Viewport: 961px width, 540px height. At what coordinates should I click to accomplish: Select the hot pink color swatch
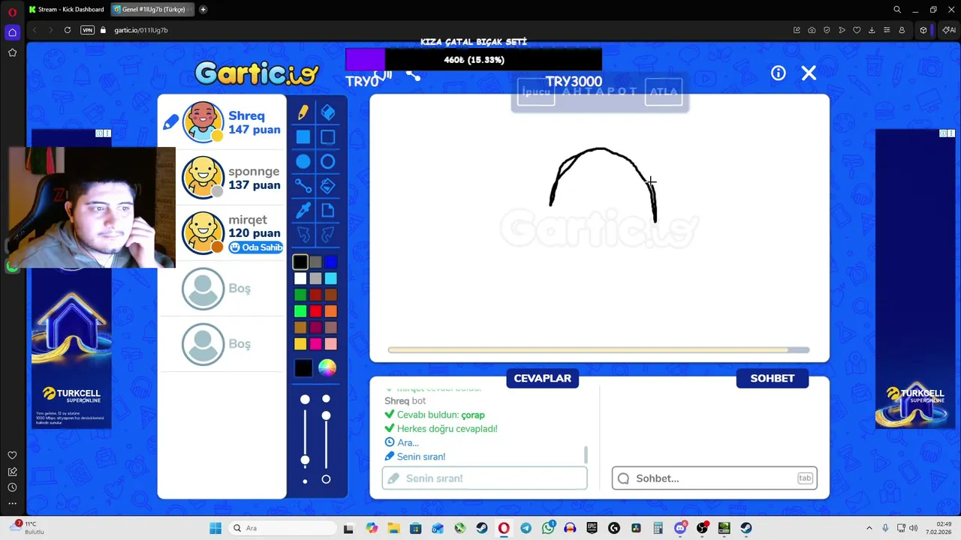click(x=315, y=344)
